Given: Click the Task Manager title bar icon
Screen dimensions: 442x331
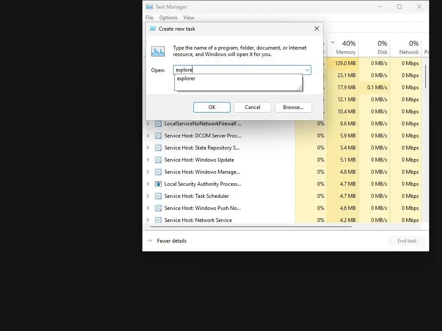Looking at the screenshot, I should pyautogui.click(x=149, y=6).
